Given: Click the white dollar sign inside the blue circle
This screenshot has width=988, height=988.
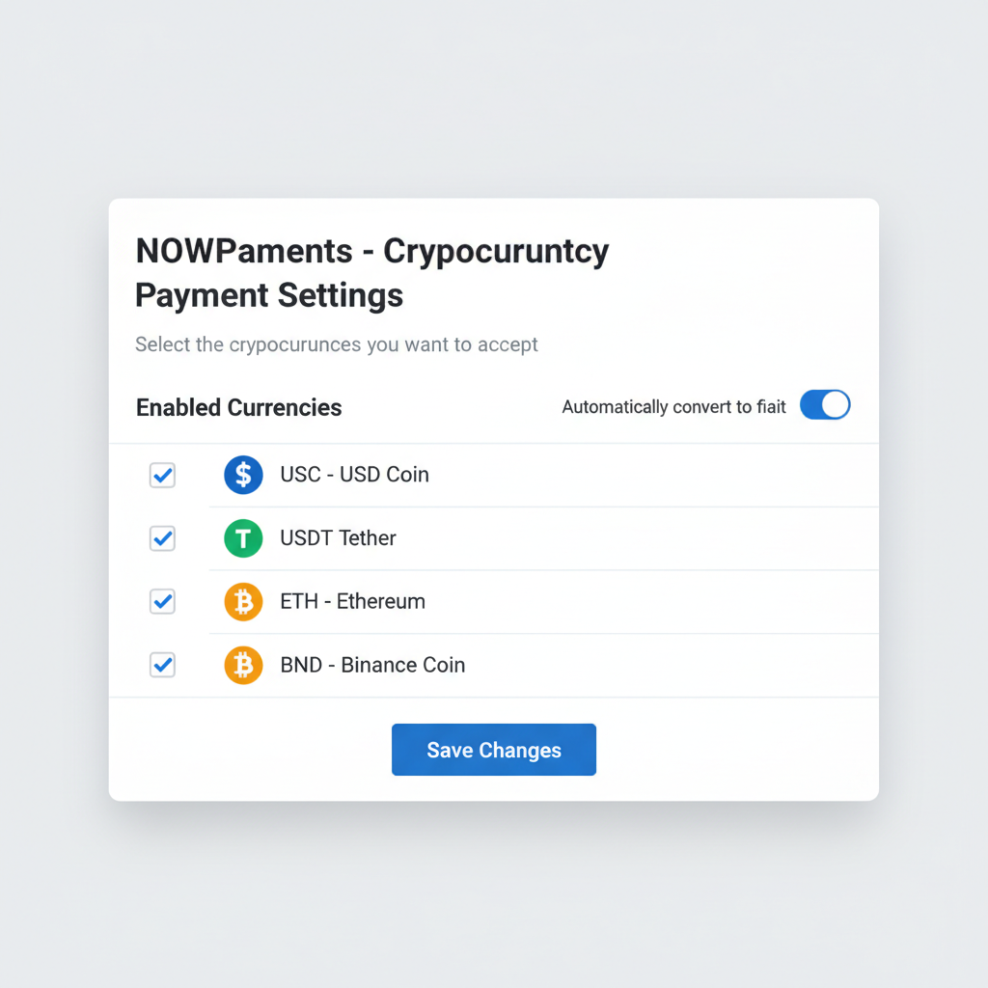Looking at the screenshot, I should (243, 475).
